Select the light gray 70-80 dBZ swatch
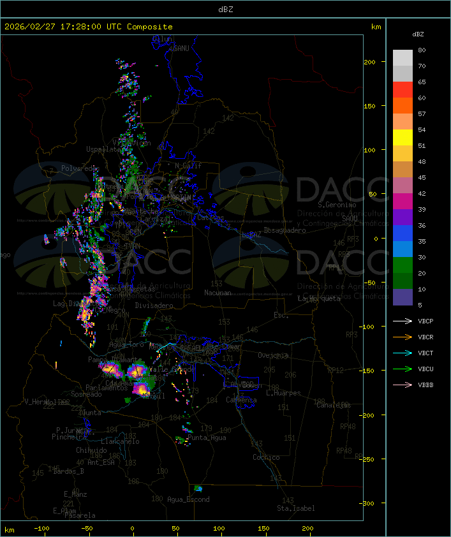 click(x=403, y=57)
